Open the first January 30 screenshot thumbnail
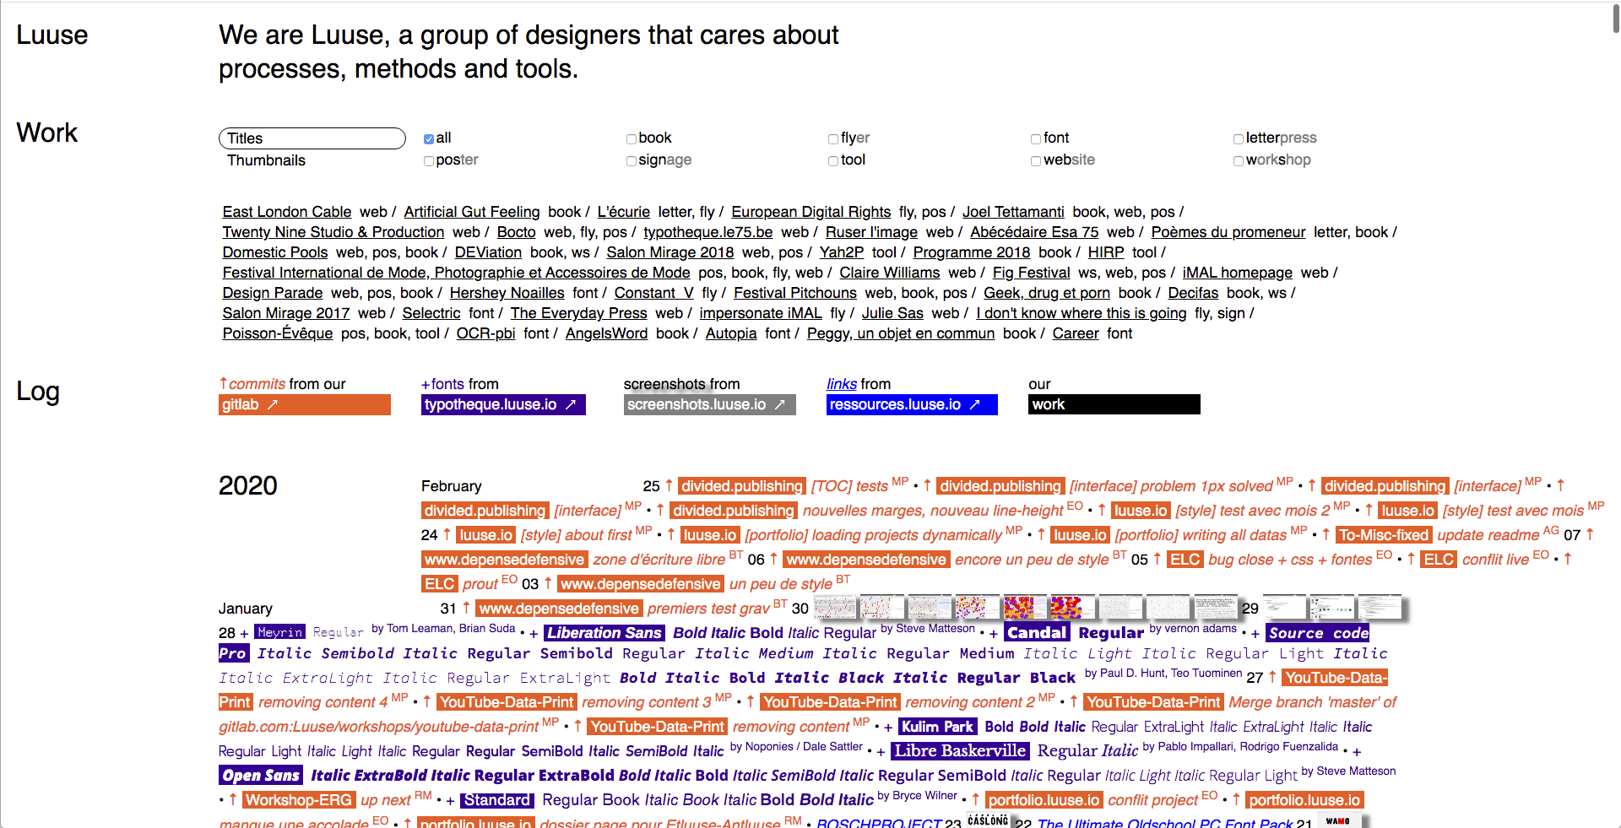This screenshot has height=828, width=1621. pos(833,608)
